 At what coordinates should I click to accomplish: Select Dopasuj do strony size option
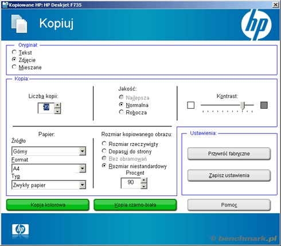coord(127,152)
